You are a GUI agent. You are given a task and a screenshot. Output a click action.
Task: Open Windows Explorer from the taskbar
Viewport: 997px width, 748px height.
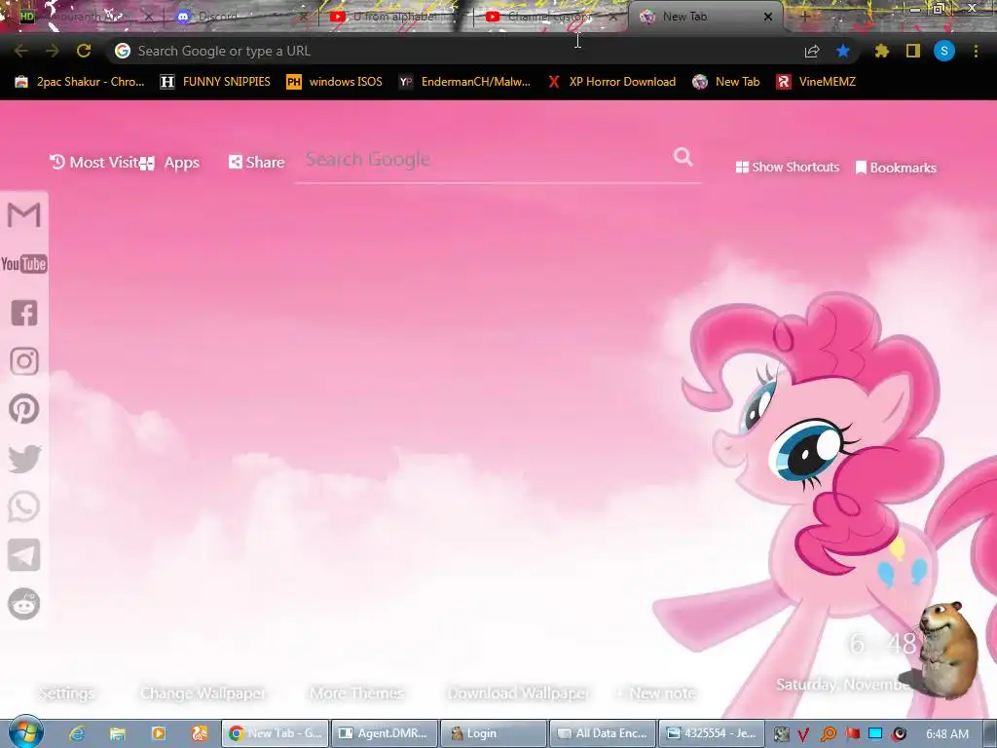click(118, 733)
